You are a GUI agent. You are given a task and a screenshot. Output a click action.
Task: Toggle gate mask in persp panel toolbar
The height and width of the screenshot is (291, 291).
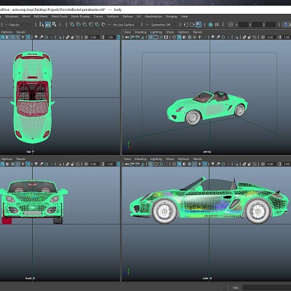click(x=166, y=37)
